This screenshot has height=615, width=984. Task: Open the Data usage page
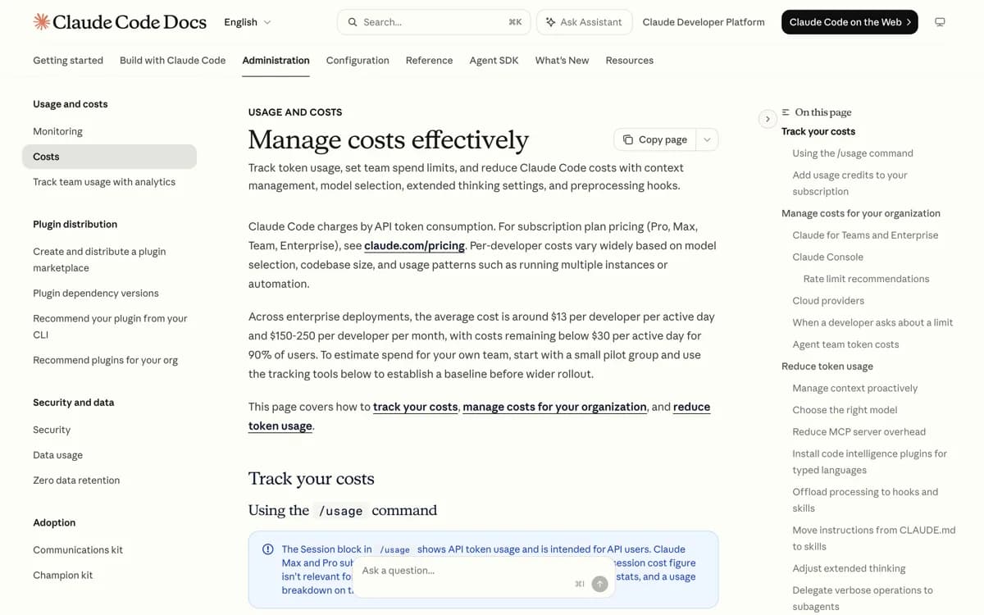(57, 455)
